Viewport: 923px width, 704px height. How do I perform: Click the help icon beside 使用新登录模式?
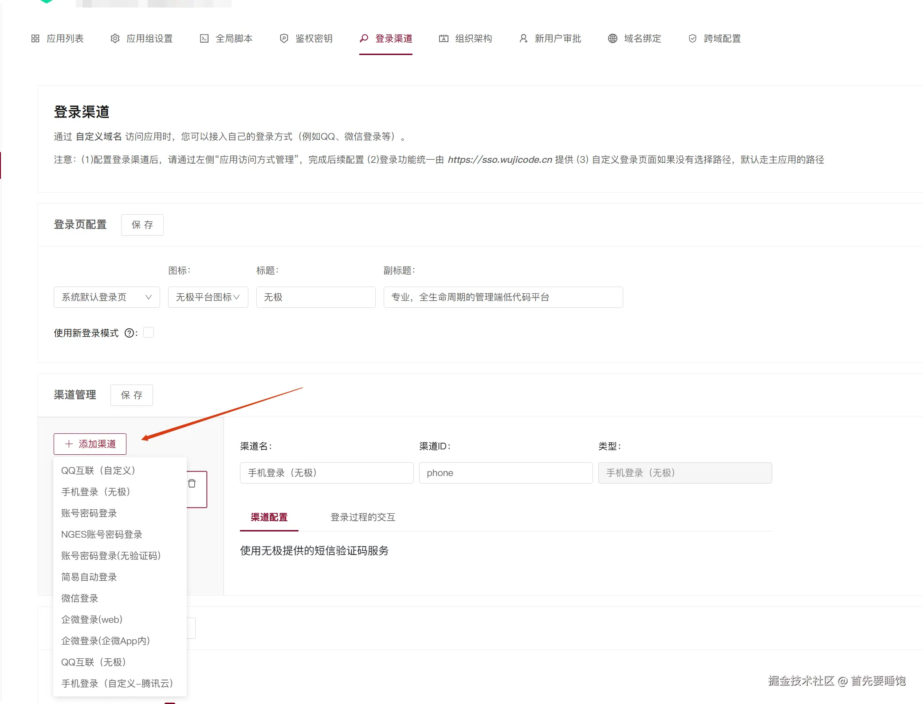click(x=129, y=333)
